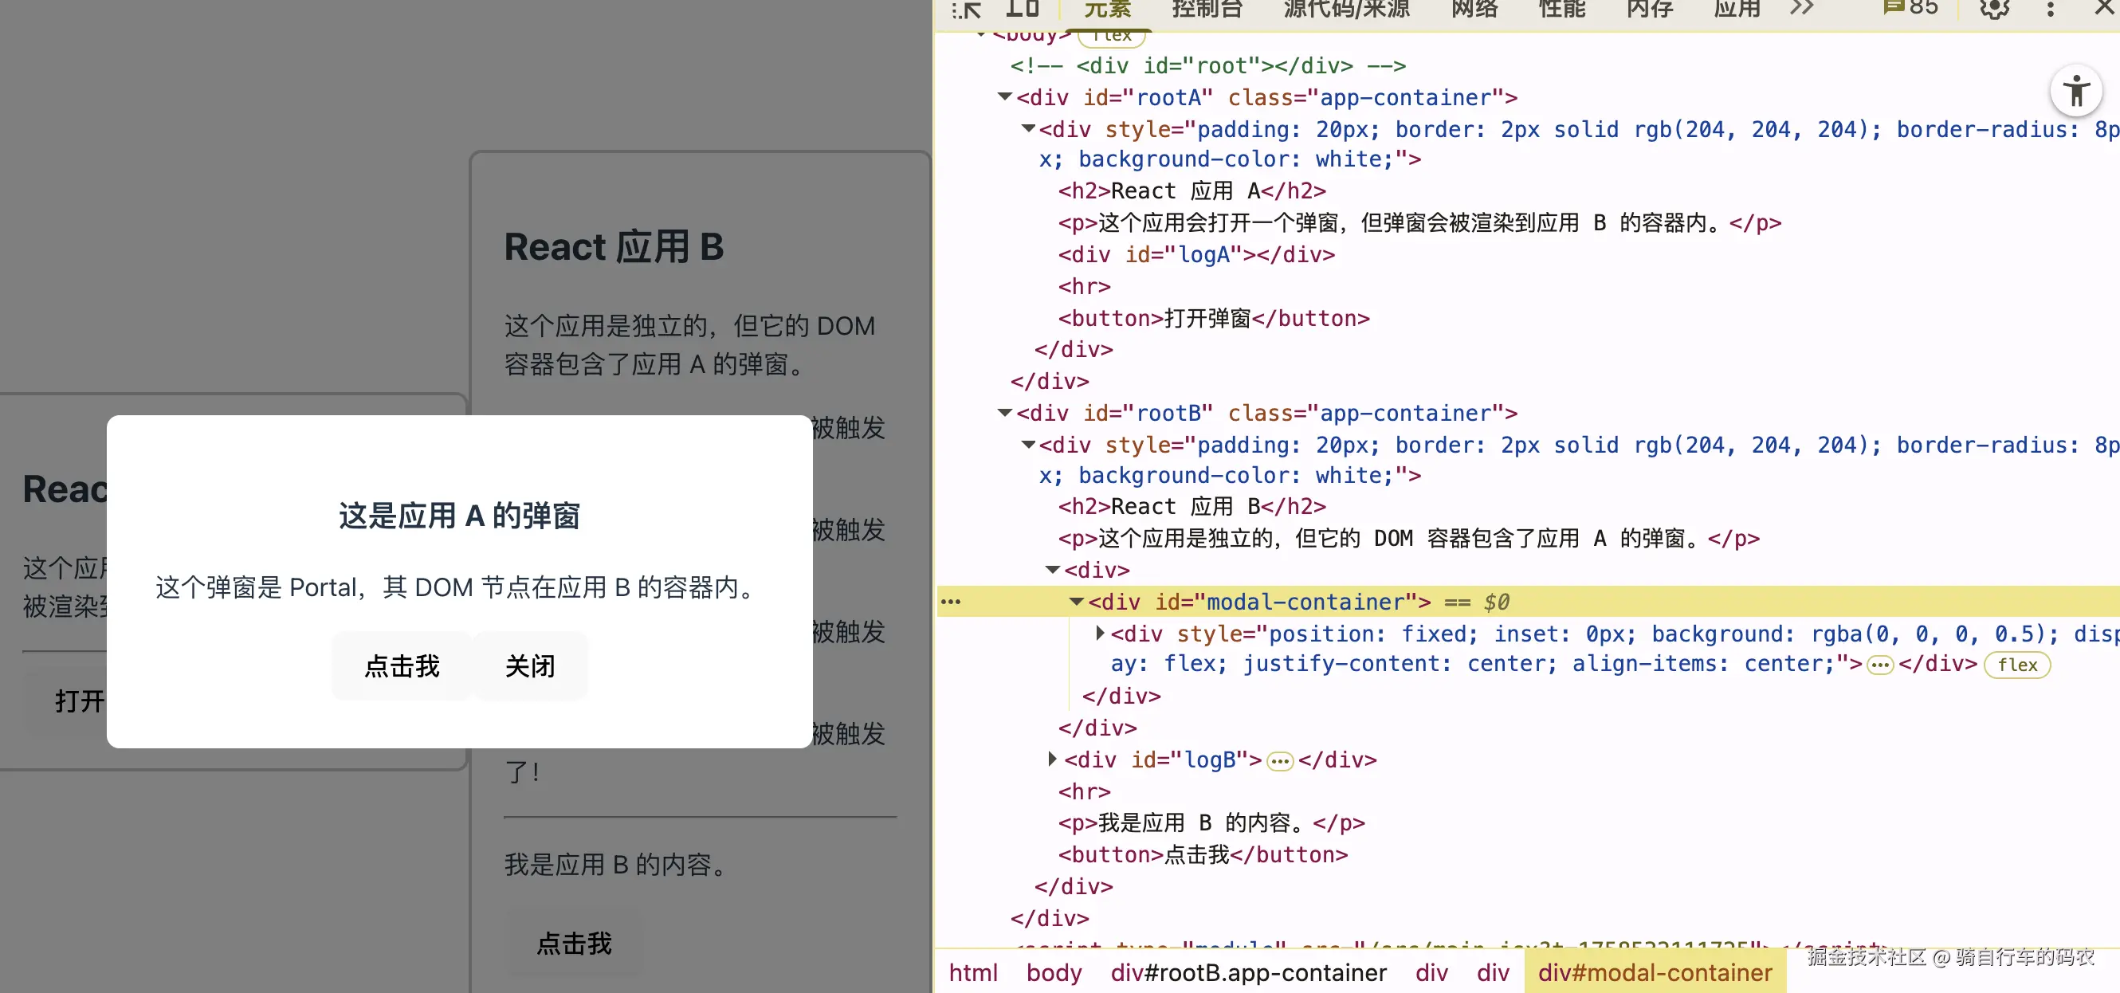Switch to the 控制台 tab
The image size is (2120, 993).
[1207, 8]
